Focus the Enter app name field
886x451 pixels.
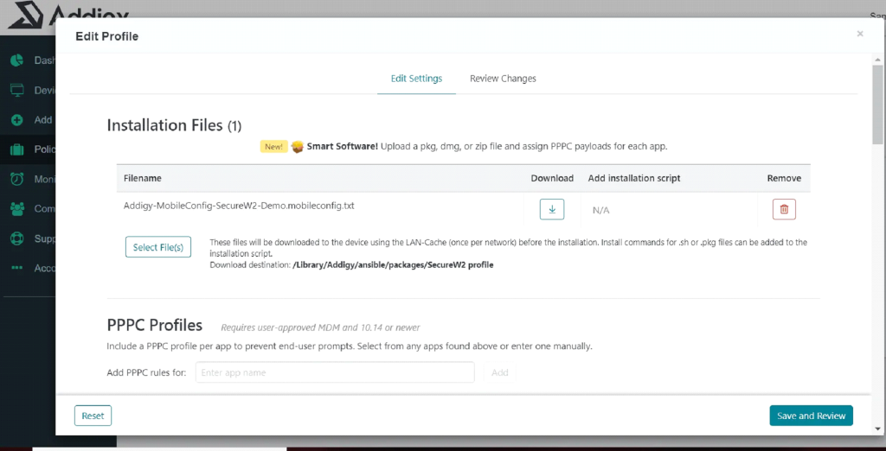point(335,372)
